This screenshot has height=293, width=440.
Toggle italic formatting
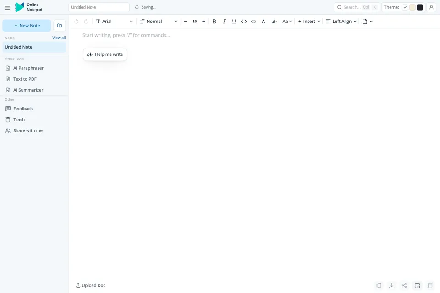[224, 22]
